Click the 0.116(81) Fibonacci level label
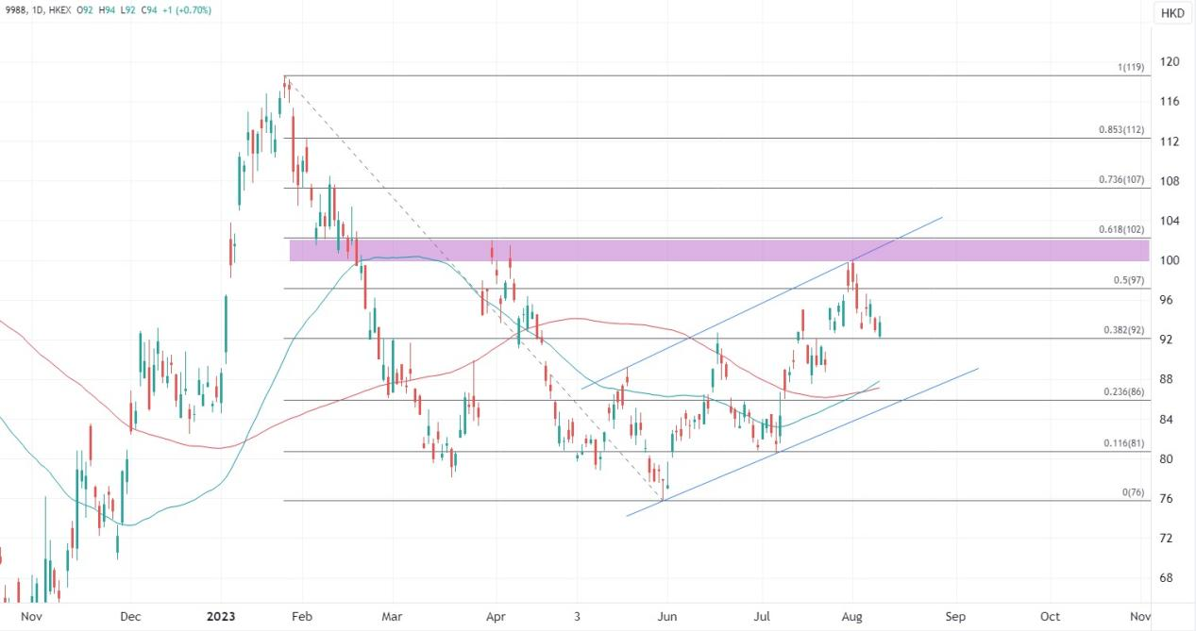This screenshot has height=631, width=1196. click(1123, 443)
